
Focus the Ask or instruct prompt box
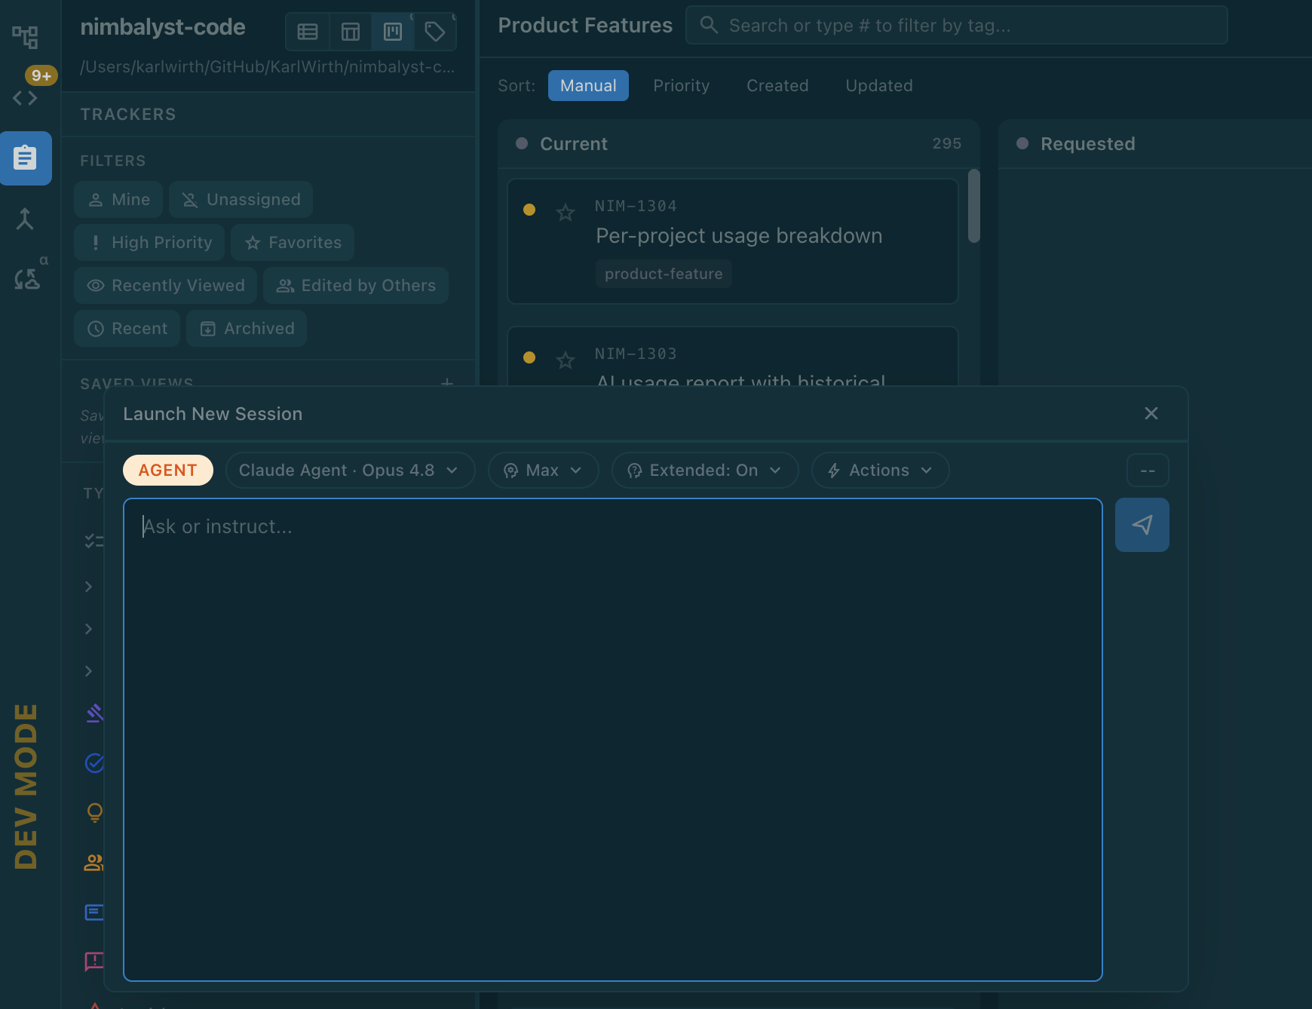pos(613,740)
